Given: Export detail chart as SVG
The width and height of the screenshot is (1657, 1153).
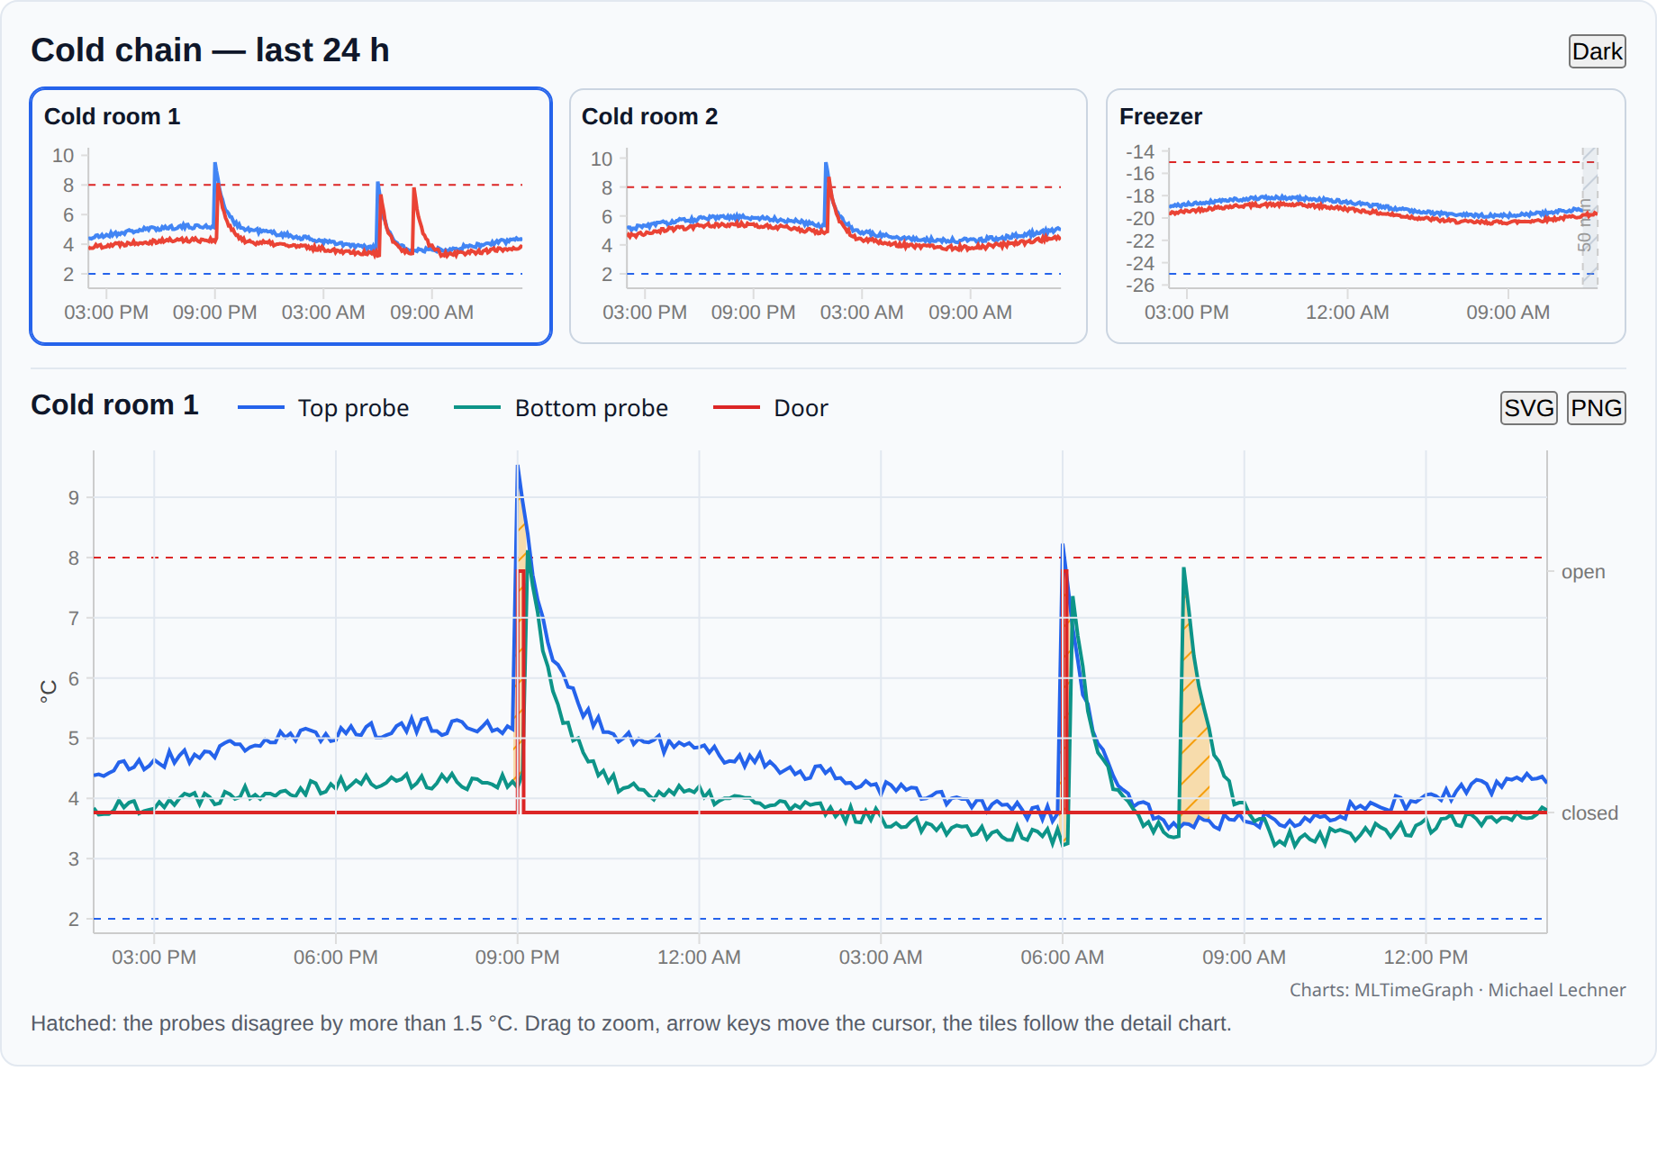Looking at the screenshot, I should (x=1528, y=408).
